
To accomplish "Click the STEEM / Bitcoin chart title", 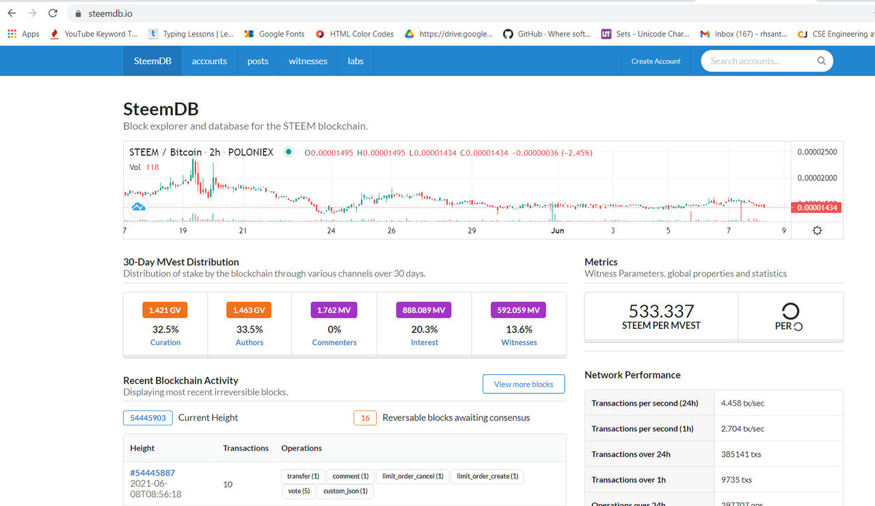I will coord(201,152).
